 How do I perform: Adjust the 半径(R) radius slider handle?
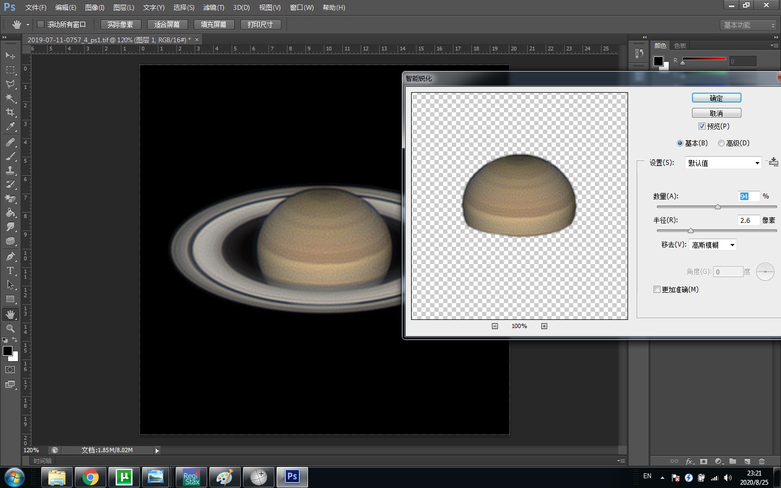[x=690, y=230]
